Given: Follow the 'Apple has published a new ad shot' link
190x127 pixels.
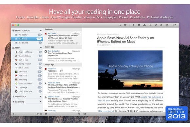Looking at the screenshot, I should [152, 97].
